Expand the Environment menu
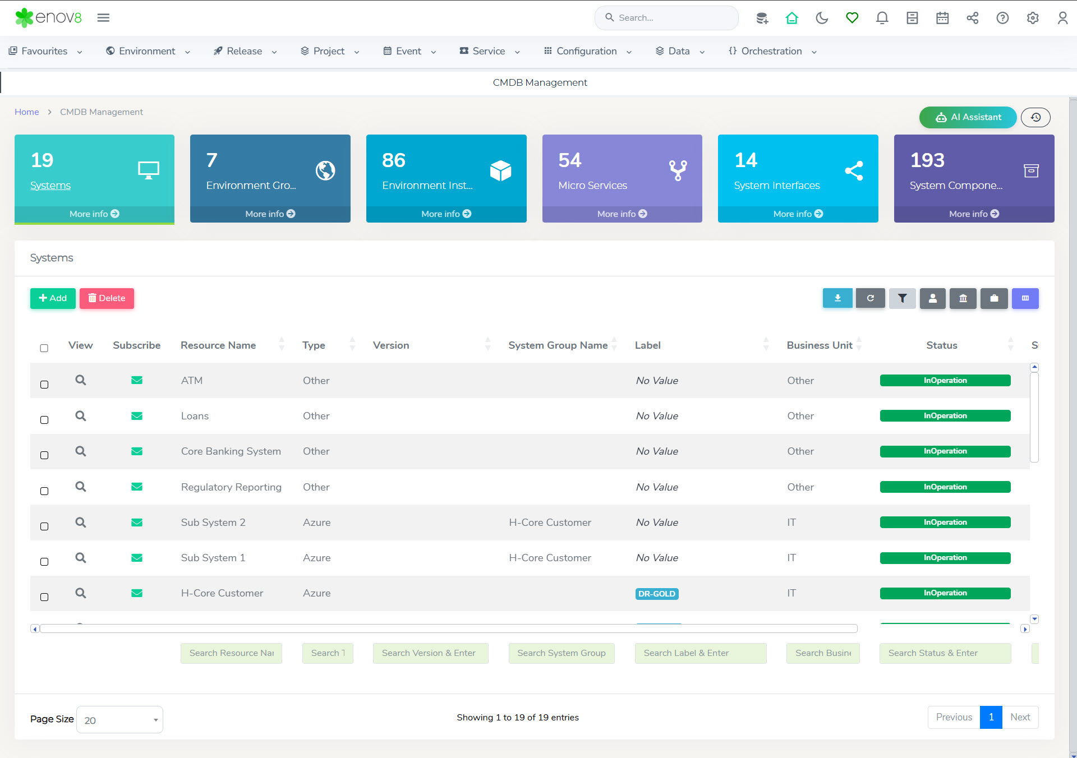The width and height of the screenshot is (1077, 758). click(x=148, y=51)
